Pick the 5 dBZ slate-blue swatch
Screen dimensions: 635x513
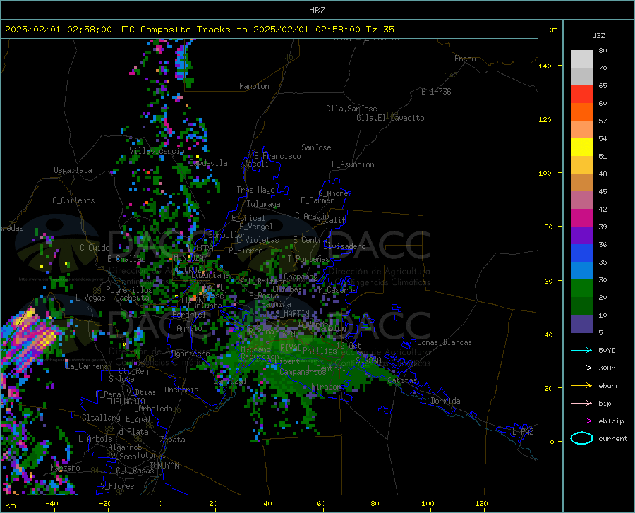[581, 323]
